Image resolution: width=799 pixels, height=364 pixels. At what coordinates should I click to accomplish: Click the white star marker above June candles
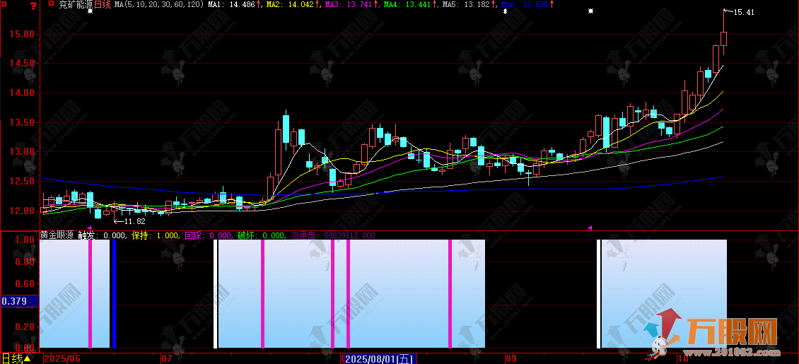tap(90, 12)
